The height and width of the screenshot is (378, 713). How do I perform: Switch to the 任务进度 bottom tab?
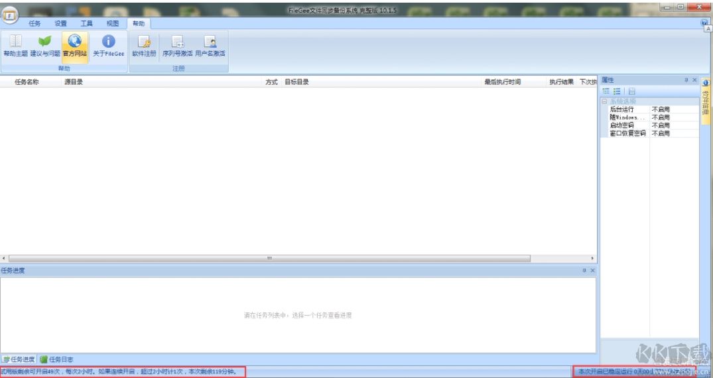coord(19,359)
